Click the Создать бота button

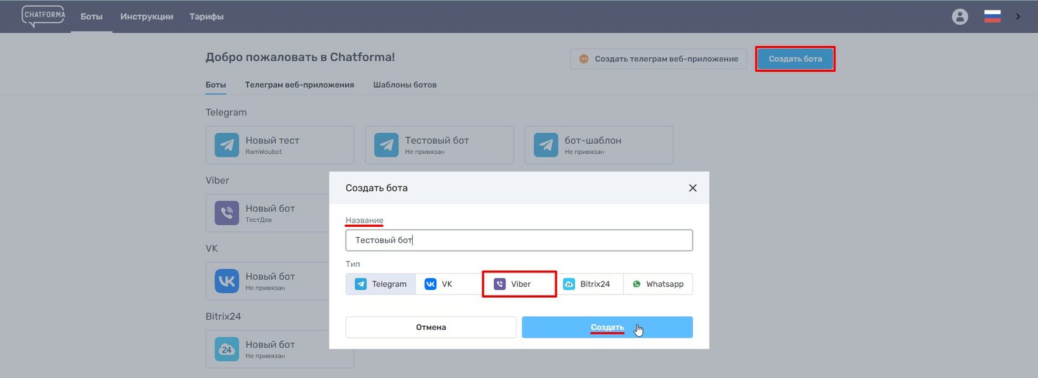(795, 59)
